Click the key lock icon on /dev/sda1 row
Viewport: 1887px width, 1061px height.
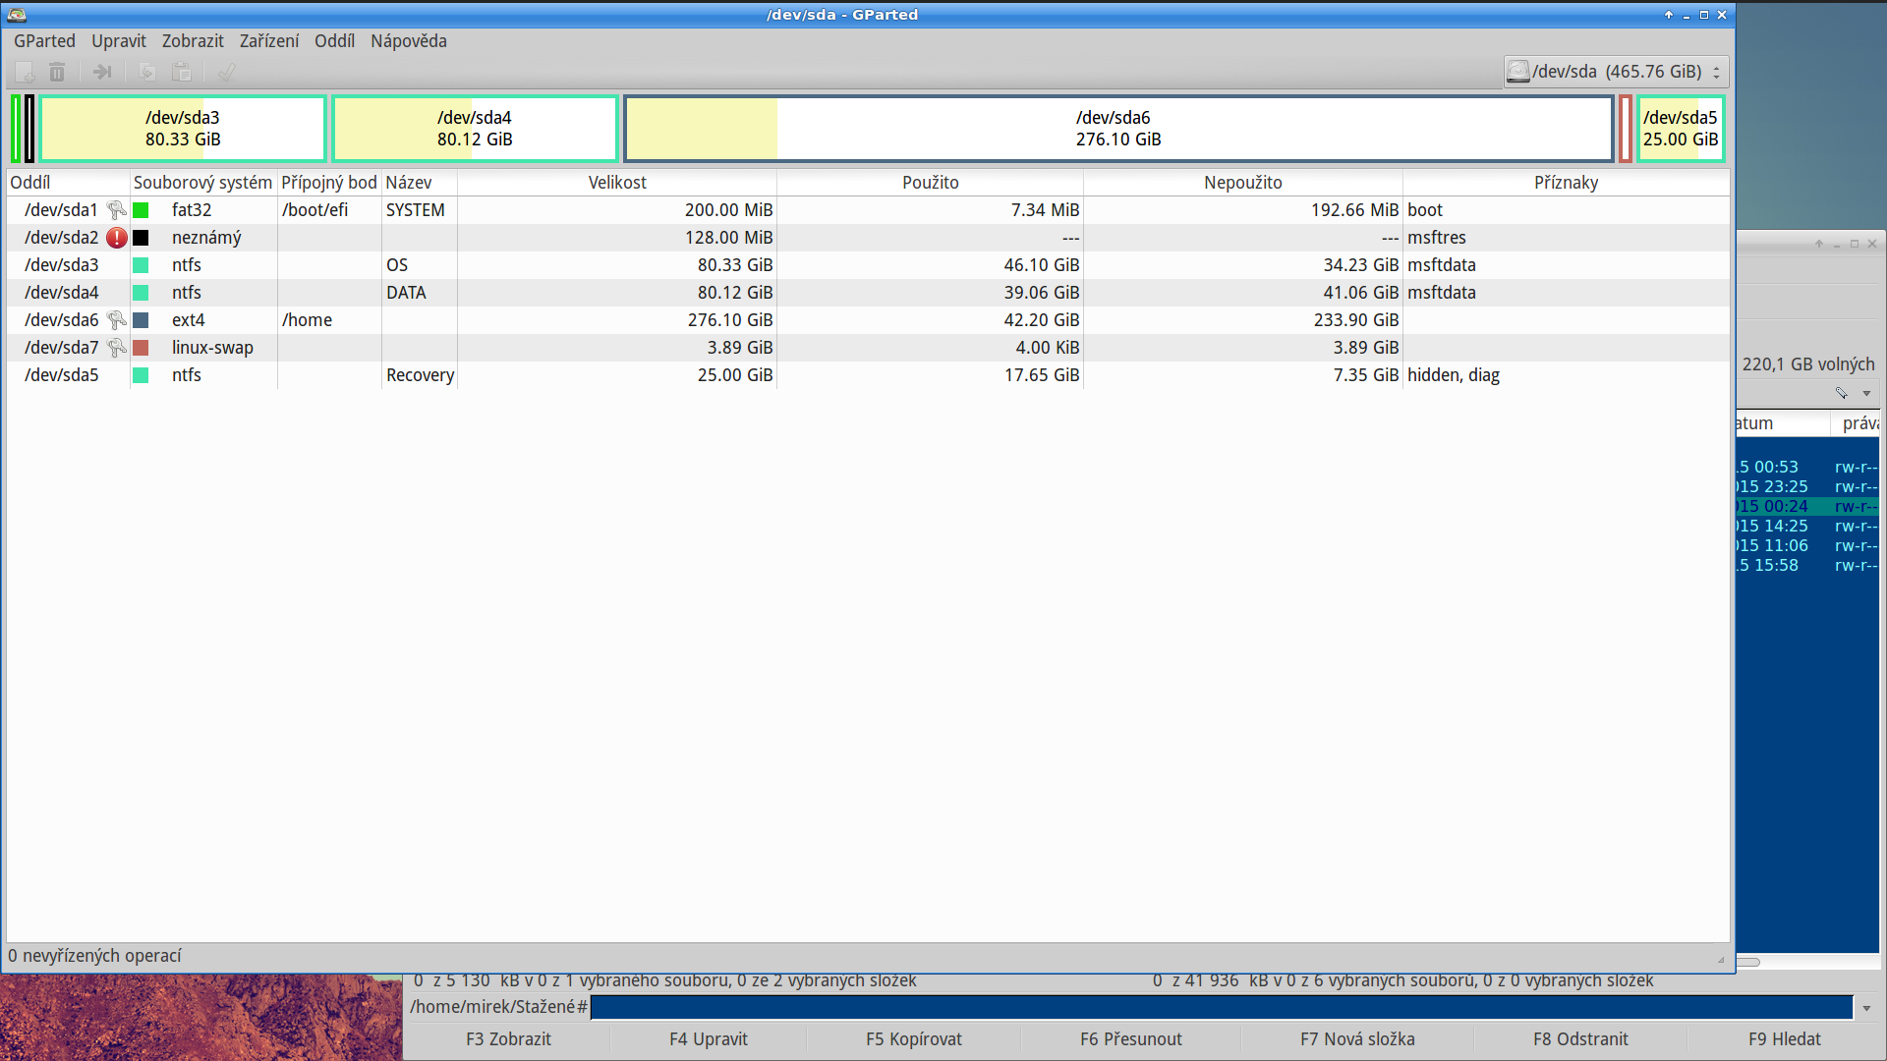tap(116, 210)
